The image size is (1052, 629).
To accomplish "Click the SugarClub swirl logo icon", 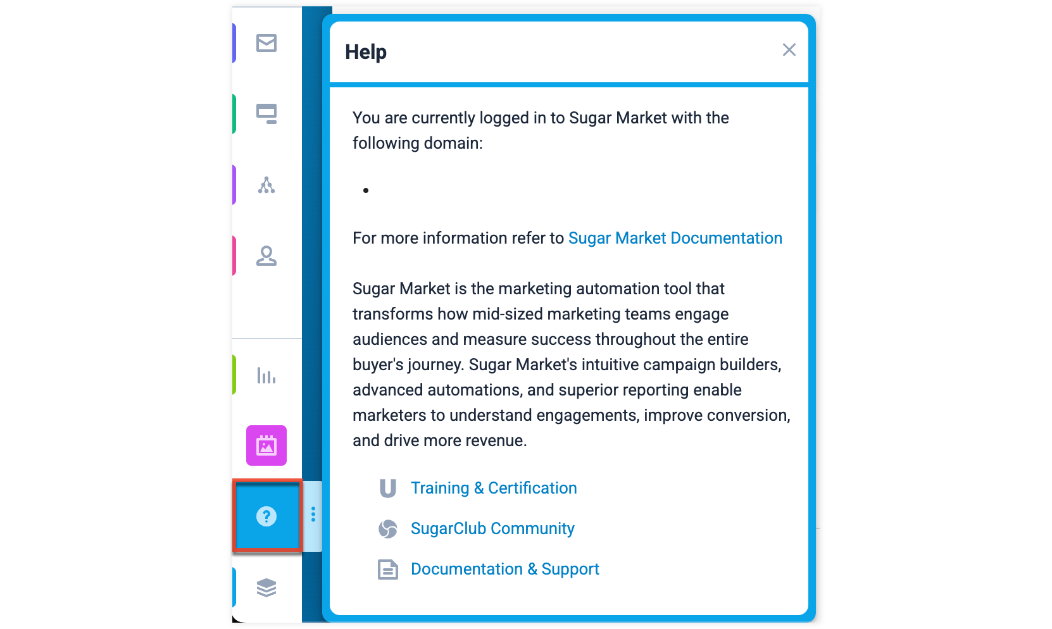I will coord(388,528).
